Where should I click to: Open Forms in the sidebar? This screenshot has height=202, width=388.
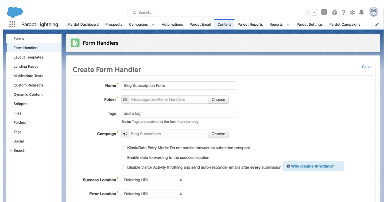coord(34,38)
